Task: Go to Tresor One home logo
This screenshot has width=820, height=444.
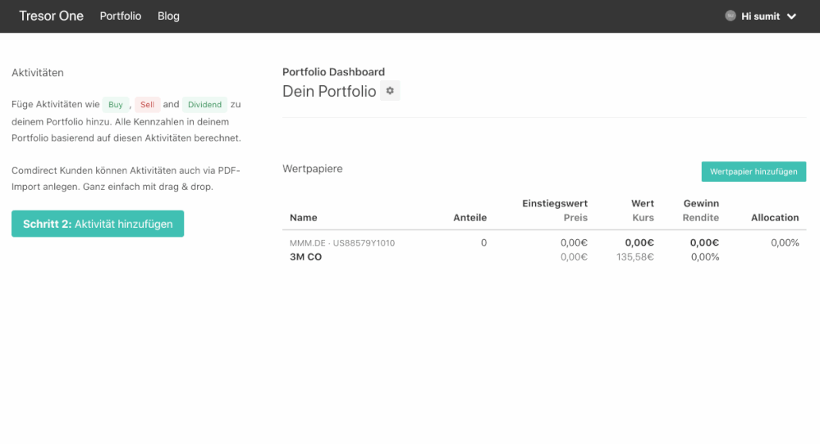Action: pos(51,16)
